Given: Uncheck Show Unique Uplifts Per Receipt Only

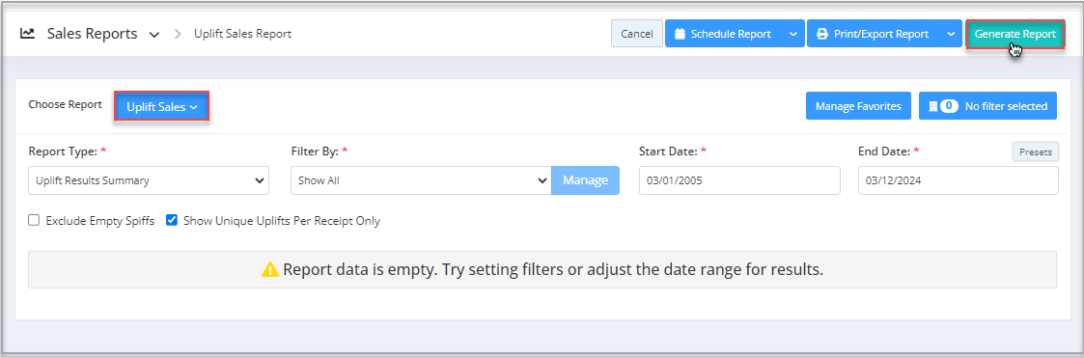Looking at the screenshot, I should point(172,221).
